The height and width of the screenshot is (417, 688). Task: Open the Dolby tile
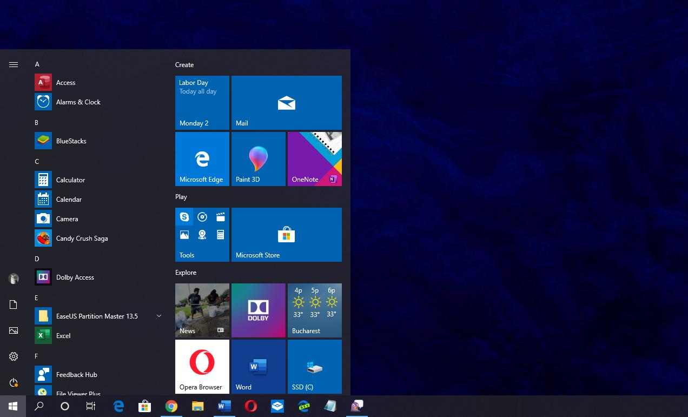pos(259,310)
